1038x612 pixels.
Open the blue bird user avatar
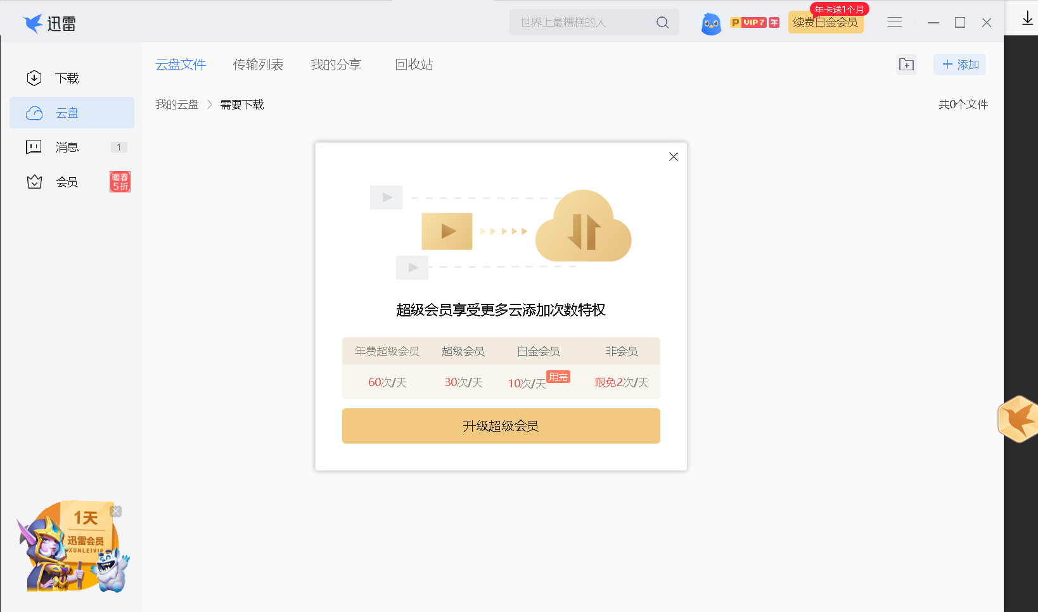coord(711,23)
